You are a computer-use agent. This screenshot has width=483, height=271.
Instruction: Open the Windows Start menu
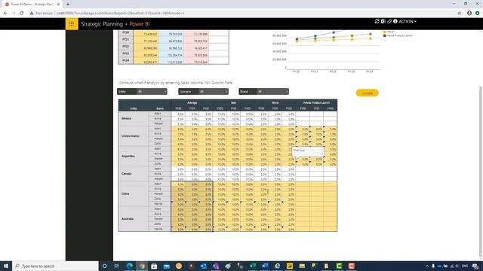tap(6, 266)
